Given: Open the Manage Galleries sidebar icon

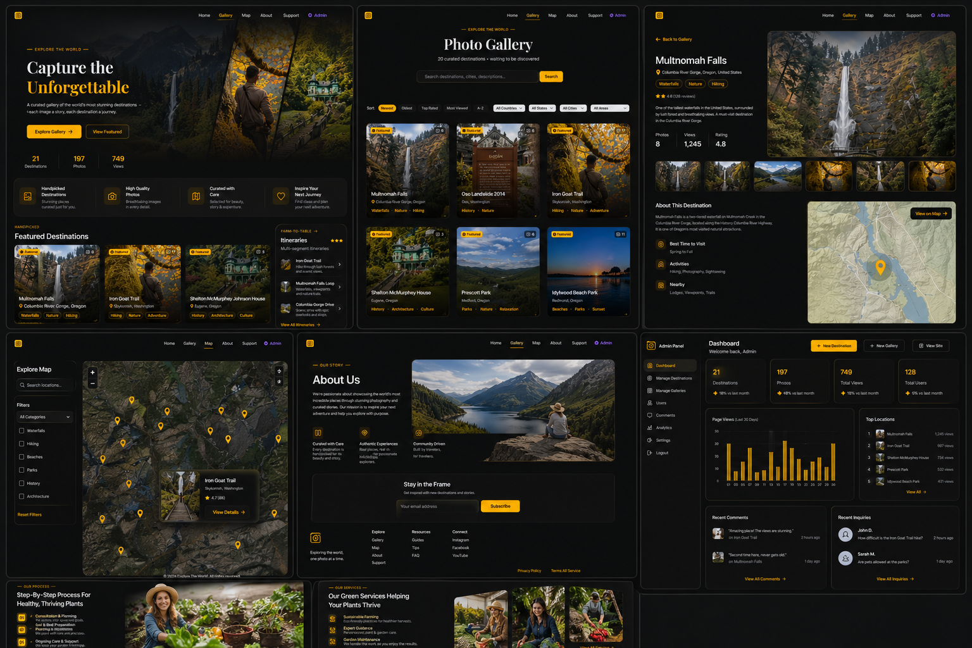Looking at the screenshot, I should (x=649, y=390).
